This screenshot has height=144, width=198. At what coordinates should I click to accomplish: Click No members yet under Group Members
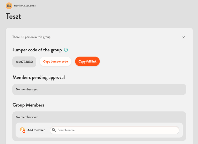tap(27, 117)
